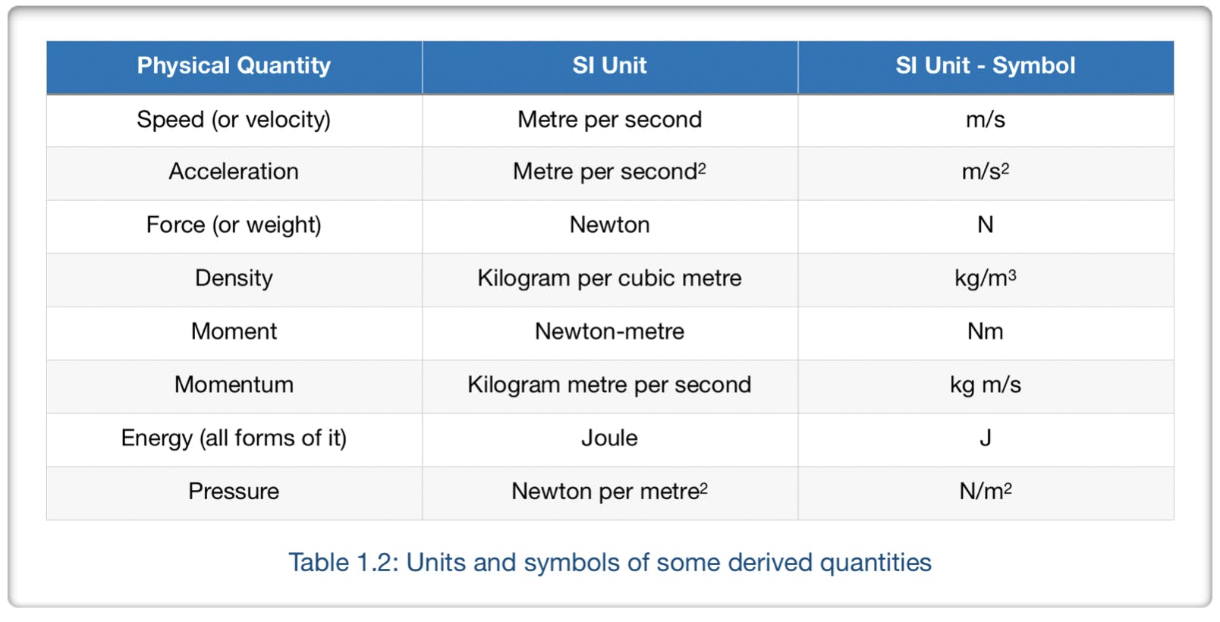Click the Pressure cell

coord(234,492)
